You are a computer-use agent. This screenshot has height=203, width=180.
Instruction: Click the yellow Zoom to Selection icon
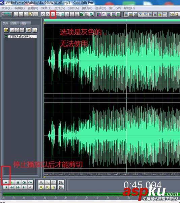click(x=41, y=187)
